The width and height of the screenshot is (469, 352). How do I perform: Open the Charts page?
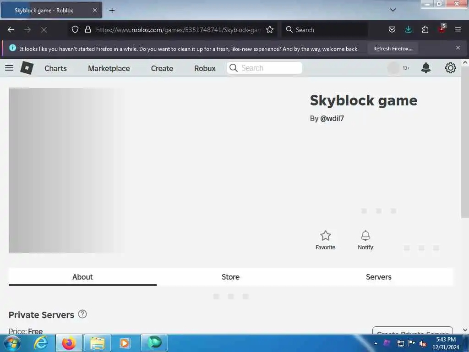[x=55, y=68]
